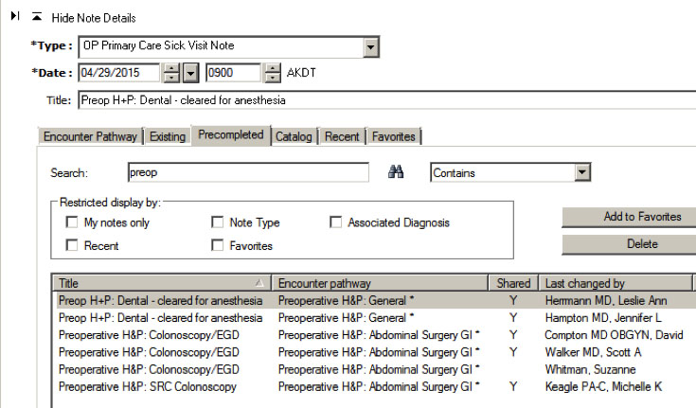This screenshot has width=696, height=408.
Task: Toggle the Associated Diagnosis checkbox
Action: coord(335,223)
